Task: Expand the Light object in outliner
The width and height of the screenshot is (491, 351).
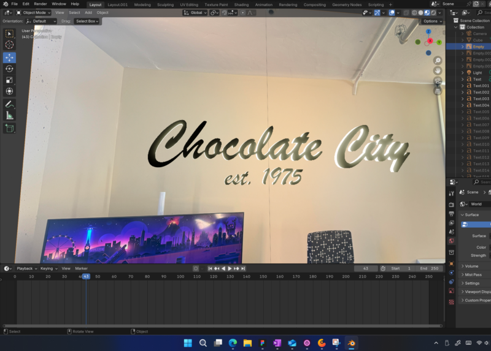Action: tap(463, 72)
